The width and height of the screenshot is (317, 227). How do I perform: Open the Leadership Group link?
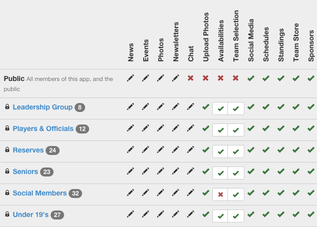(x=43, y=107)
